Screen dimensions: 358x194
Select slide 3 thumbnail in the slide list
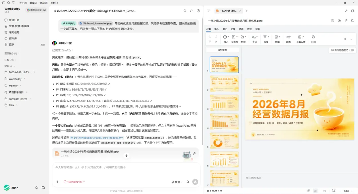pyautogui.click(x=224, y=103)
